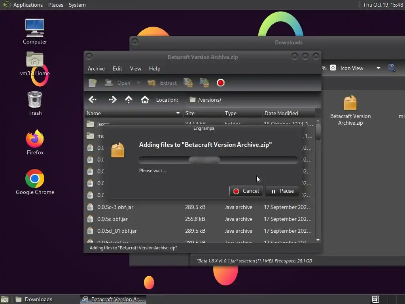This screenshot has width=405, height=304.
Task: Go forward with the right arrow
Action: coord(113,99)
